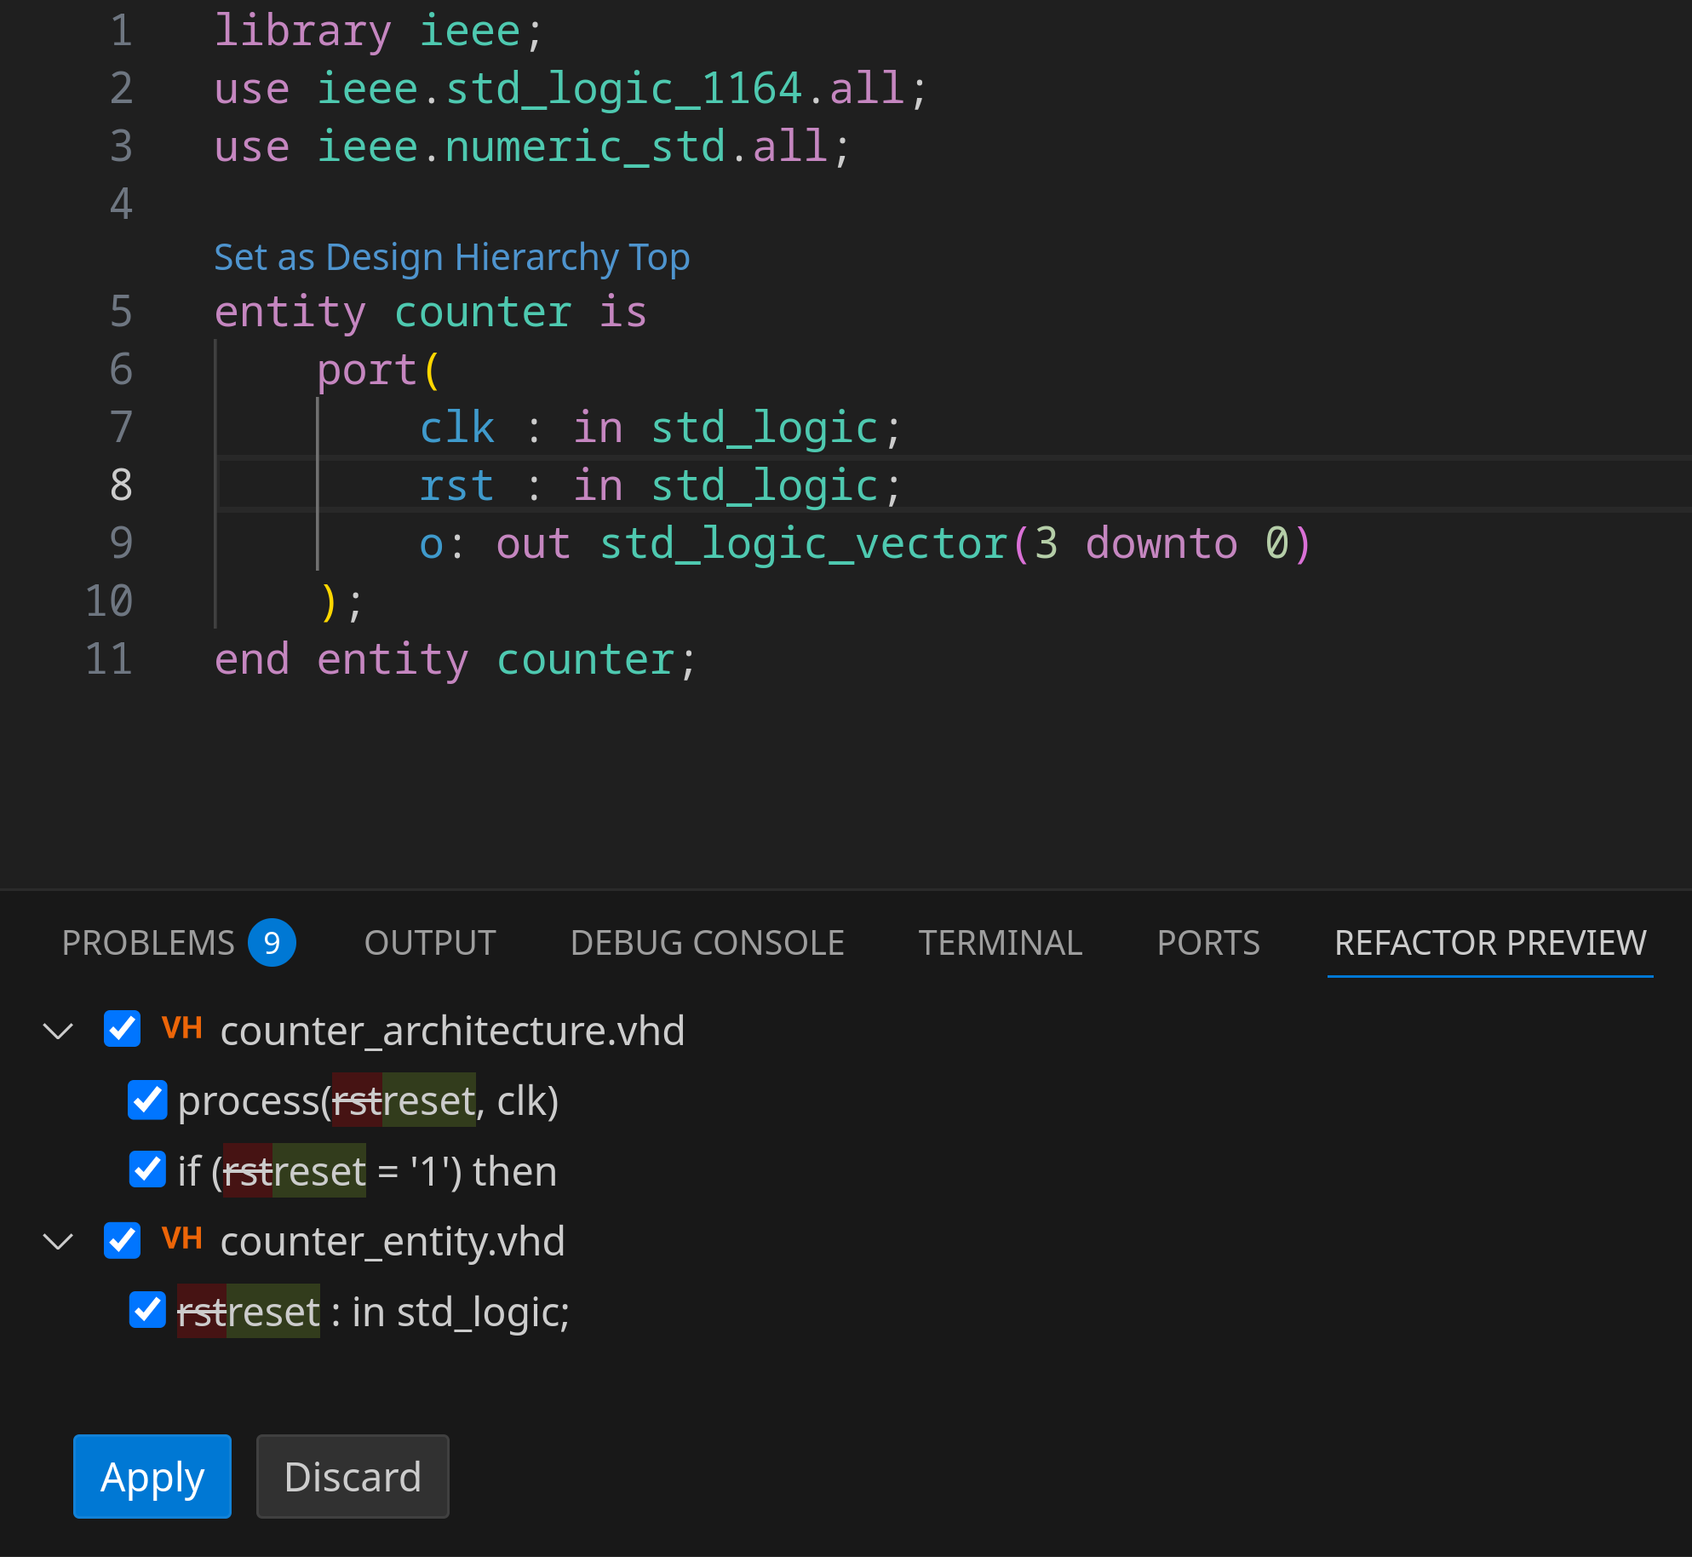The width and height of the screenshot is (1692, 1557).
Task: Uncheck counter_architecture.vhd file checkbox
Action: click(x=123, y=1029)
